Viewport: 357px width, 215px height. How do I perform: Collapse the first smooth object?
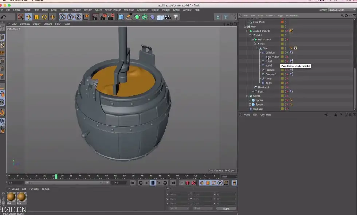252,39
